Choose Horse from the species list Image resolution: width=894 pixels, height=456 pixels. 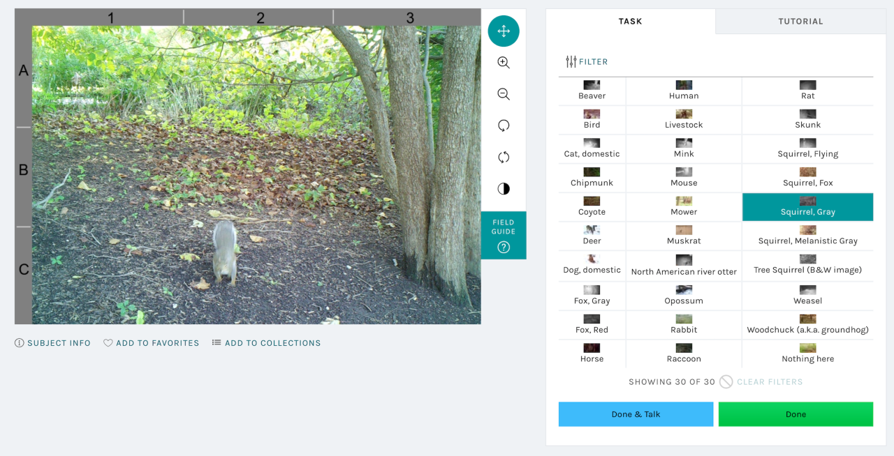pyautogui.click(x=592, y=354)
